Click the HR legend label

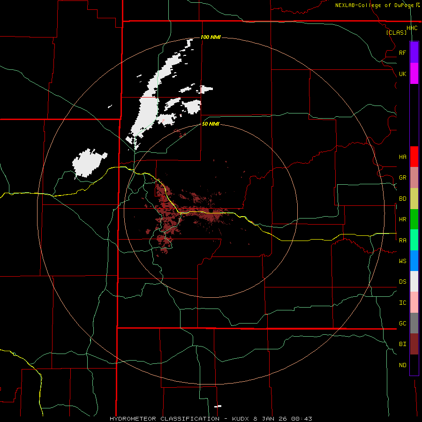pyautogui.click(x=402, y=219)
